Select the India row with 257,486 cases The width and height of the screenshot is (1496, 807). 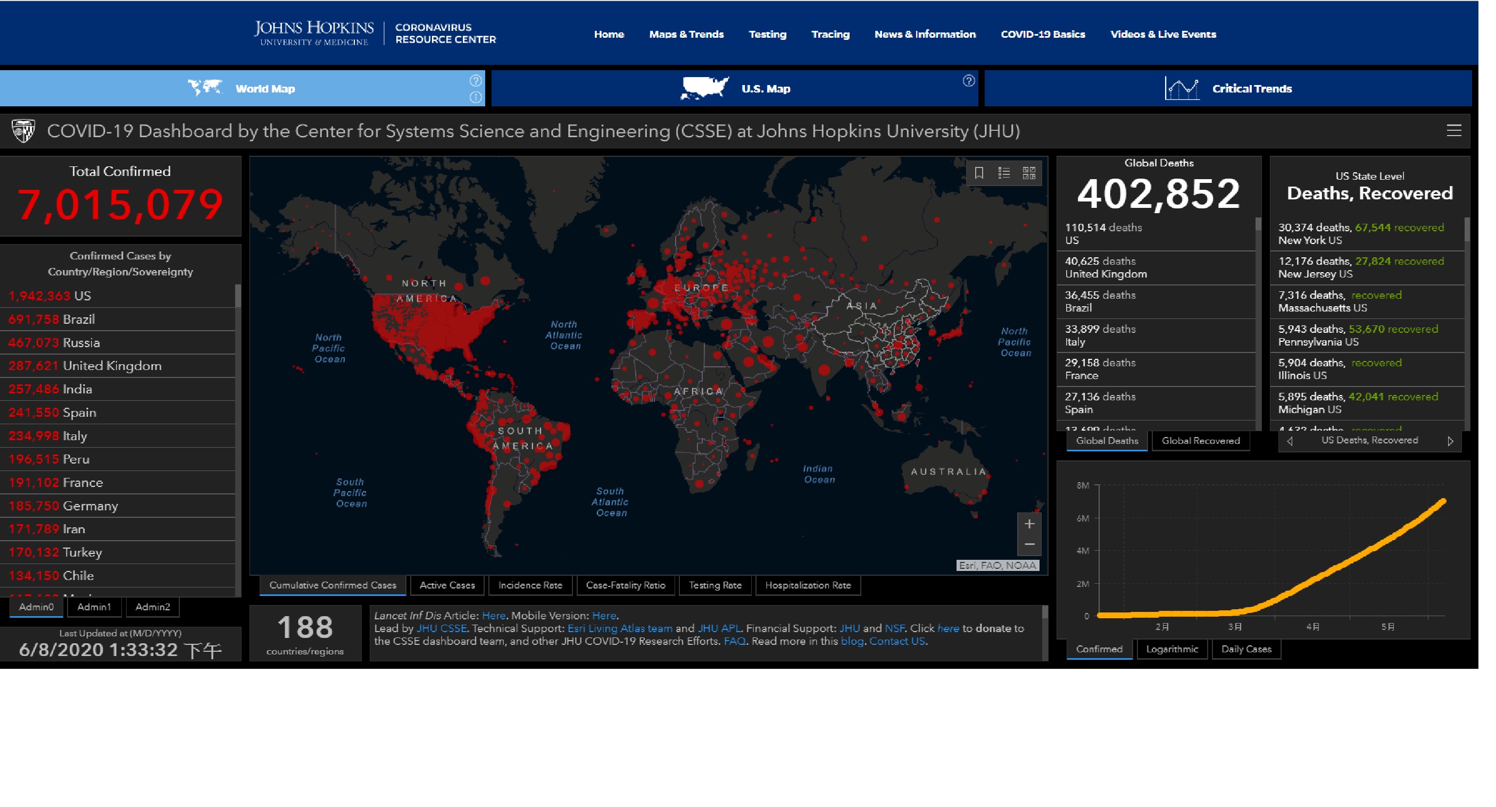pyautogui.click(x=118, y=389)
